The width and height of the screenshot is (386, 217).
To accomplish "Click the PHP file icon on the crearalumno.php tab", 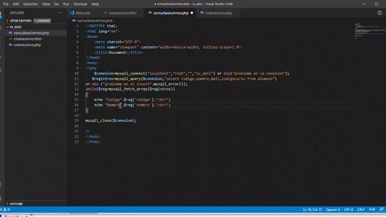I will 202,13.
